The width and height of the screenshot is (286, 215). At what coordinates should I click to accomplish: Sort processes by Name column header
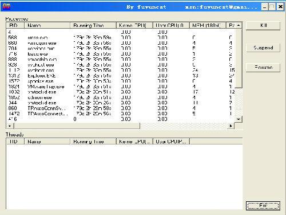47,25
